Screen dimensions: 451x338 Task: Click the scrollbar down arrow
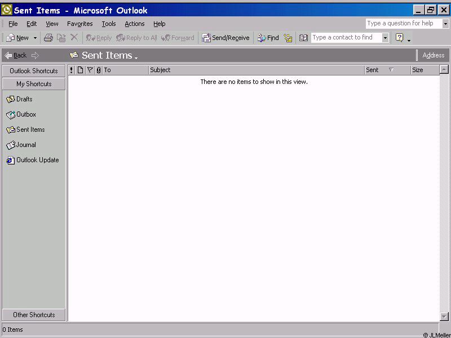pos(444,317)
